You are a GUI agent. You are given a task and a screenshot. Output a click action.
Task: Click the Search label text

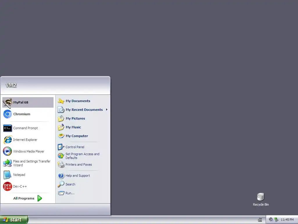point(70,184)
